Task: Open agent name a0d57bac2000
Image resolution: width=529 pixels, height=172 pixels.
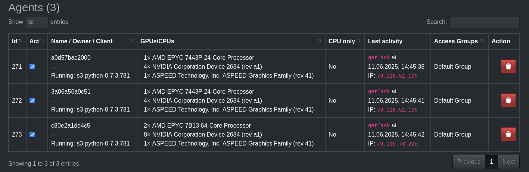Action: point(71,57)
